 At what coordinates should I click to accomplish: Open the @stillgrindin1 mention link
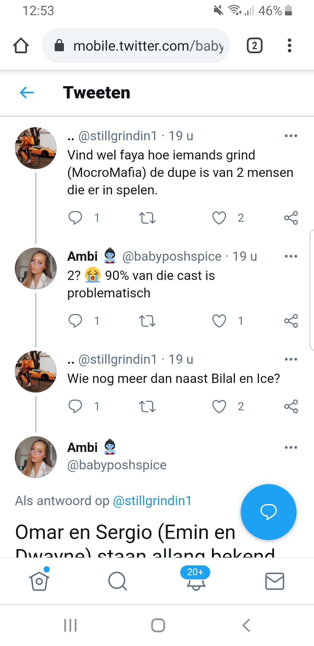pos(152,501)
